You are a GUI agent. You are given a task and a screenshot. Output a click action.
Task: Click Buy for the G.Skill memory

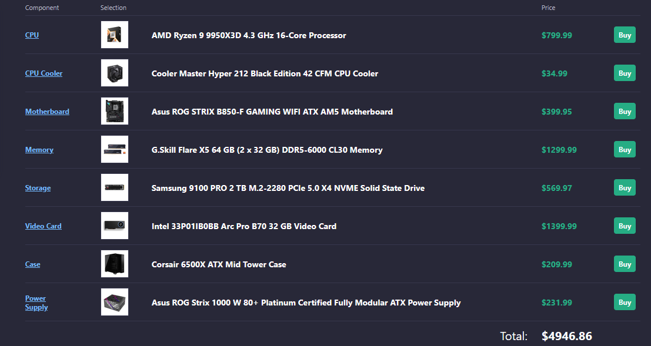[x=625, y=150]
